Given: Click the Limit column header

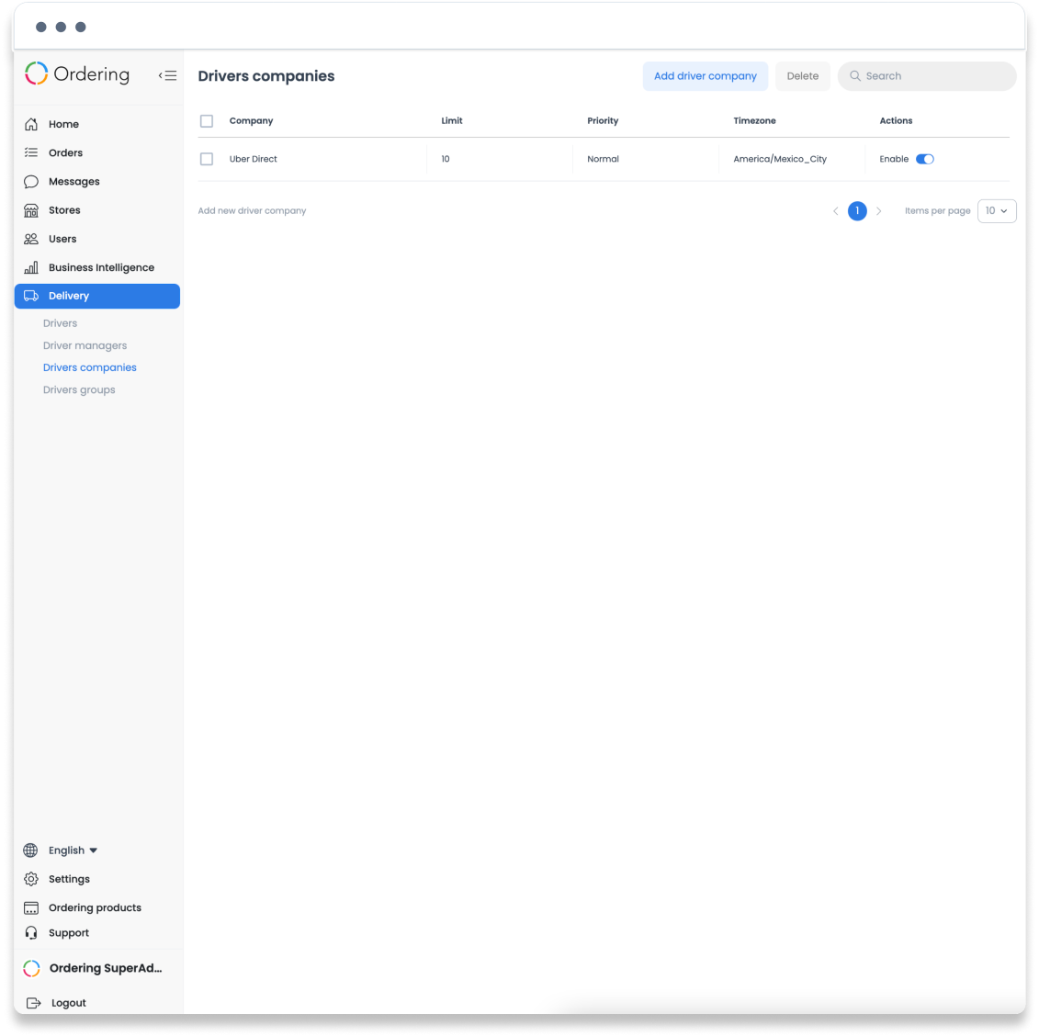Looking at the screenshot, I should point(452,120).
